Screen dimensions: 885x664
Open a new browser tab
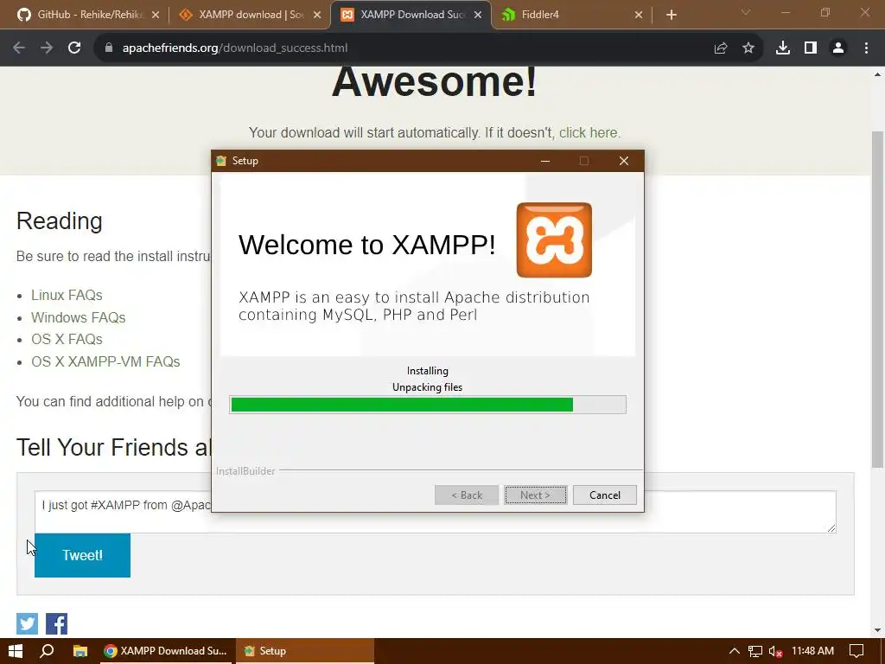point(671,15)
